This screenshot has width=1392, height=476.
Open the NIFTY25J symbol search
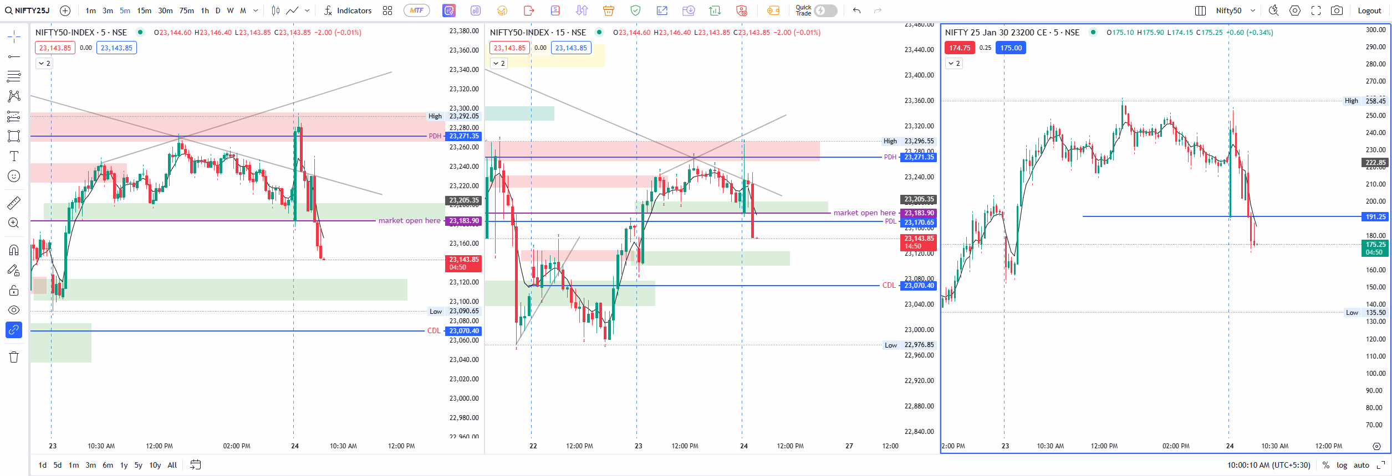point(28,11)
